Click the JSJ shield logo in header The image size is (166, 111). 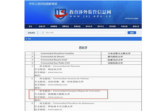click(x=61, y=13)
